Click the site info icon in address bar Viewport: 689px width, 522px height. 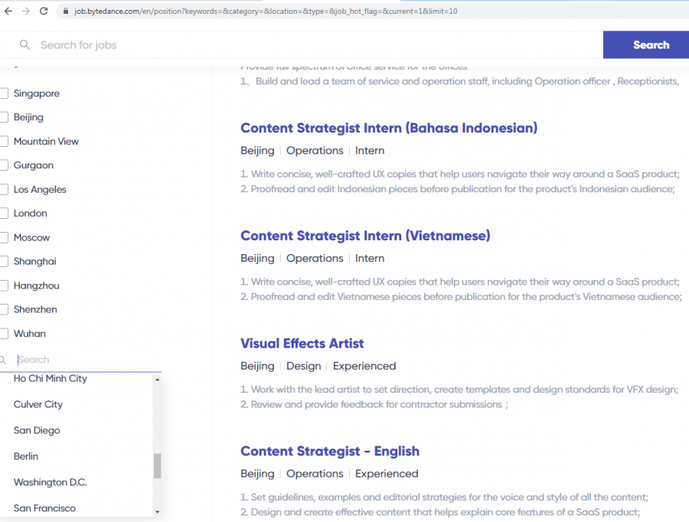pos(66,11)
